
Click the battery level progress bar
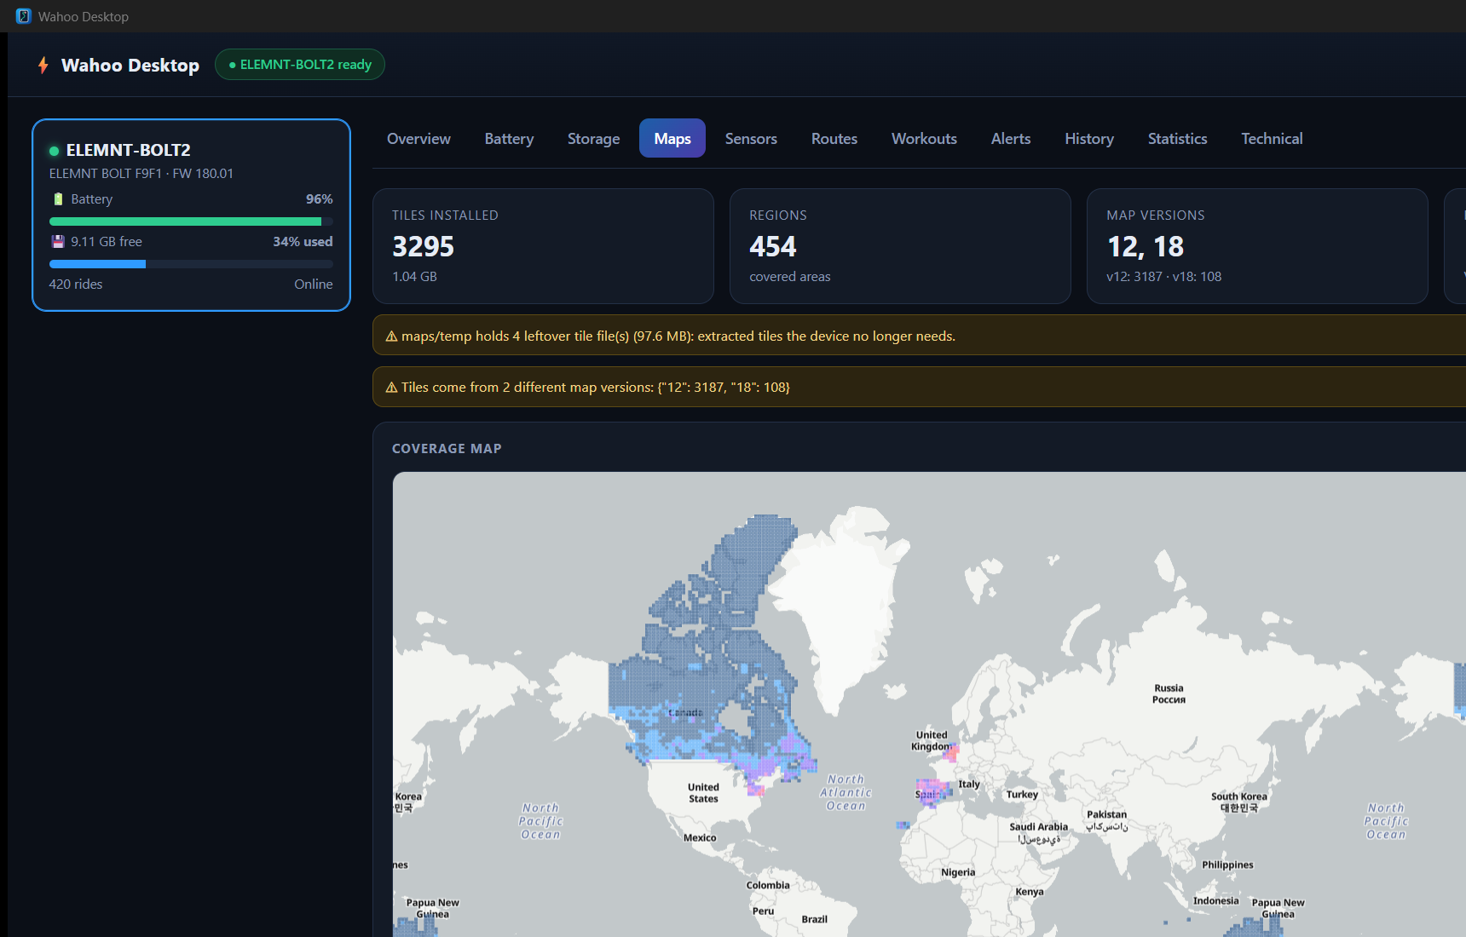(x=191, y=221)
